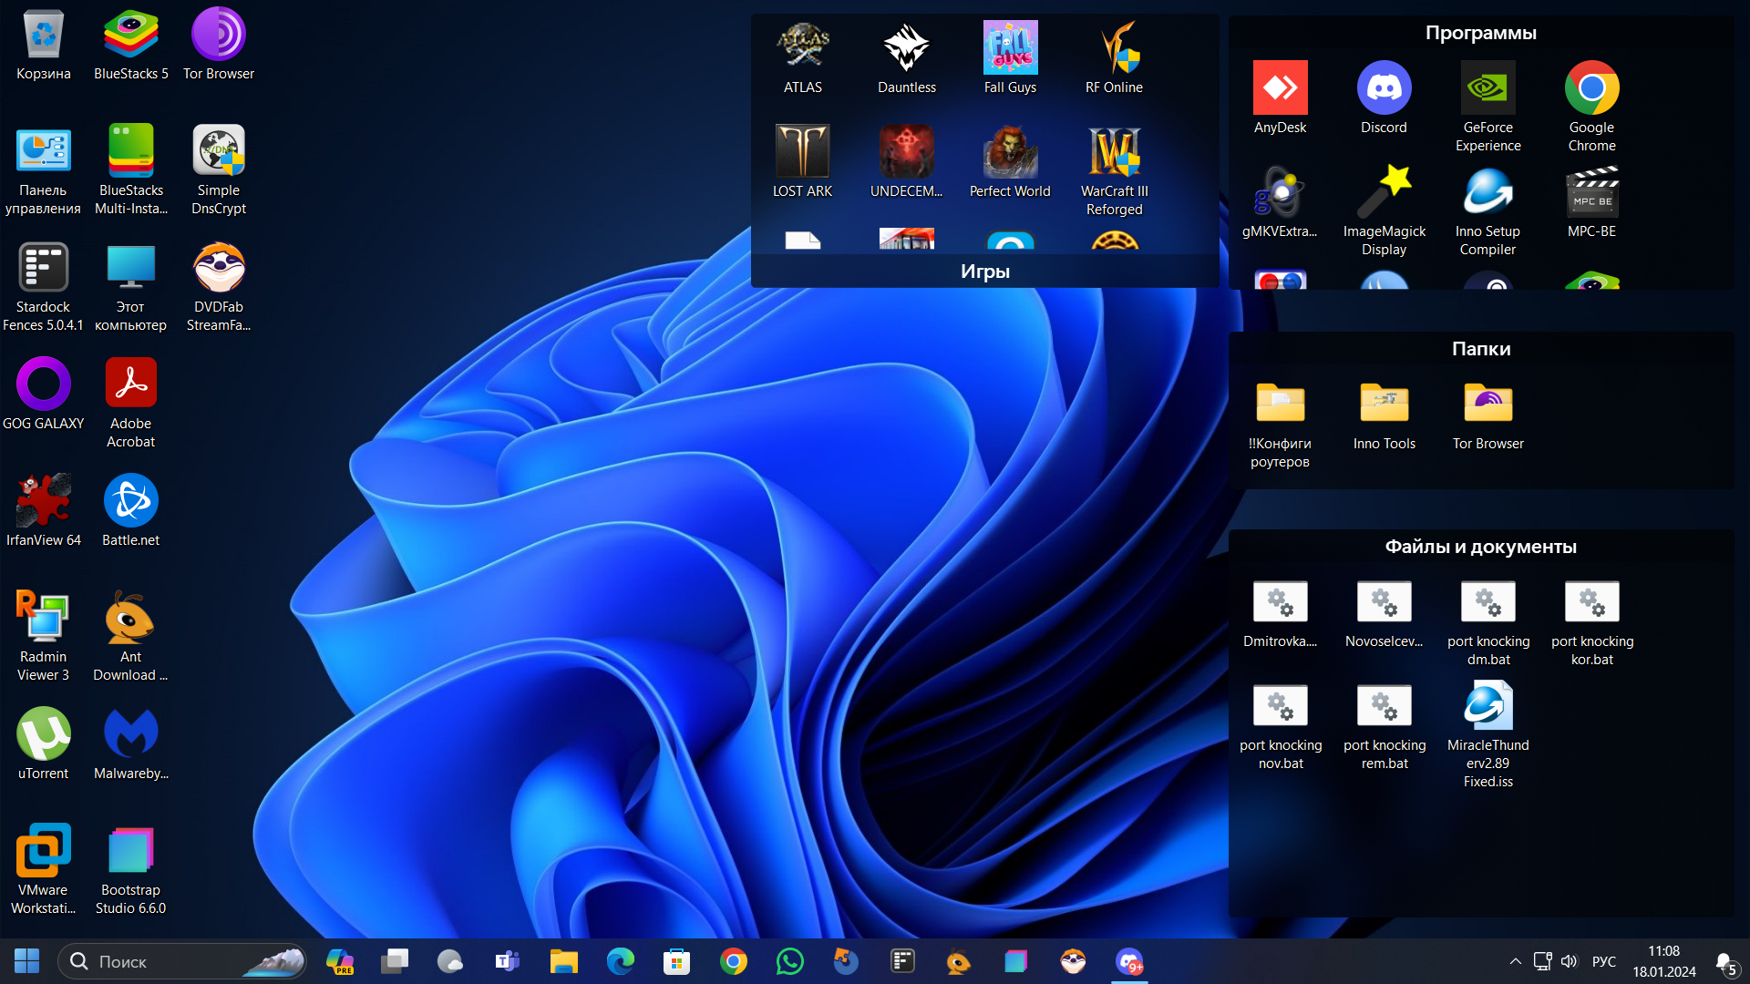
Task: Open Discord in Программы fence
Action: point(1384,88)
